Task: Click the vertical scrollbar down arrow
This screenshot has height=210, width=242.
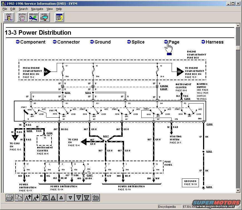Action: [238, 190]
